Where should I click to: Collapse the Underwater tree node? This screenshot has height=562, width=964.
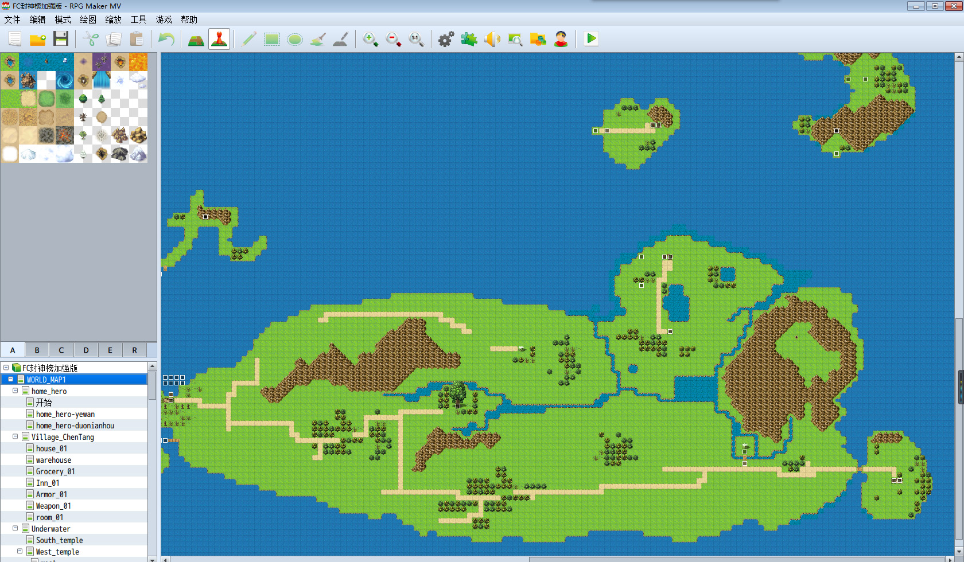[15, 528]
